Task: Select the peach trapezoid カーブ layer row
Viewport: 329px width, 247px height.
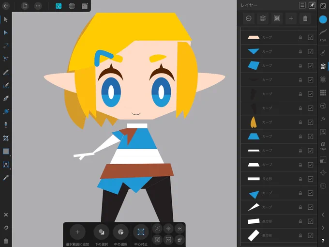Action: 279,37
